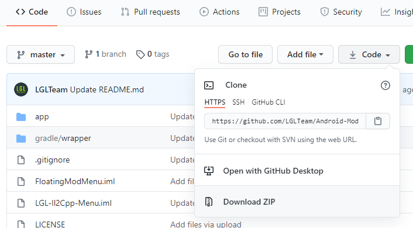Click the .gitignore file icon
Viewport: 413px width, 228px height.
[21, 160]
